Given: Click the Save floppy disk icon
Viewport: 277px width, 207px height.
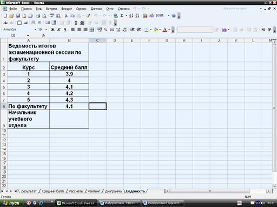Looking at the screenshot, I should [18, 16].
